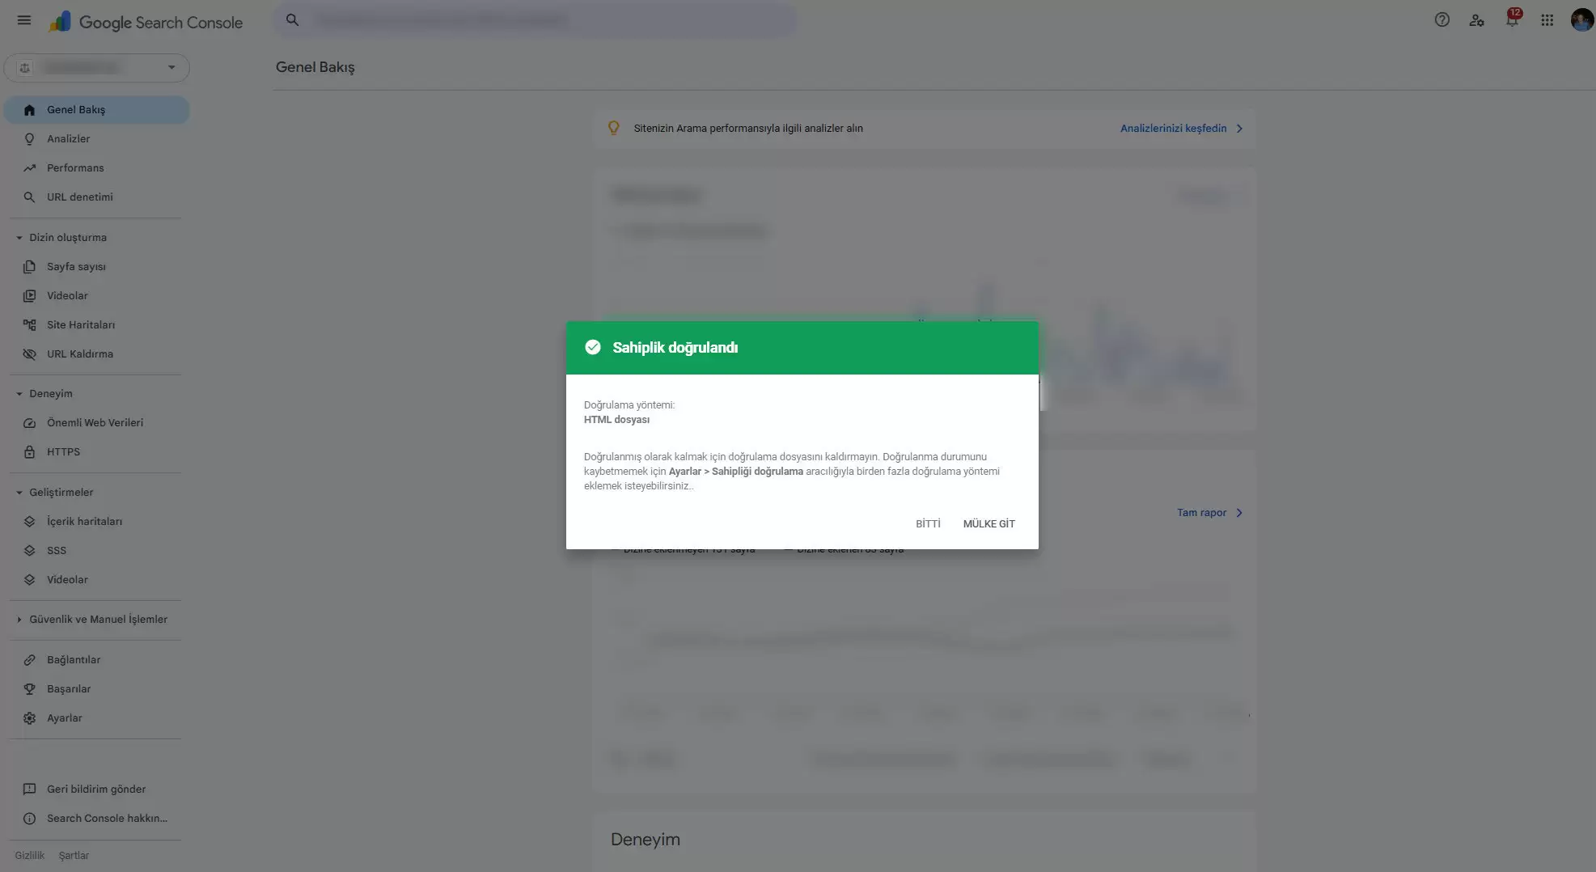Open user and permissions settings icon

[1476, 20]
